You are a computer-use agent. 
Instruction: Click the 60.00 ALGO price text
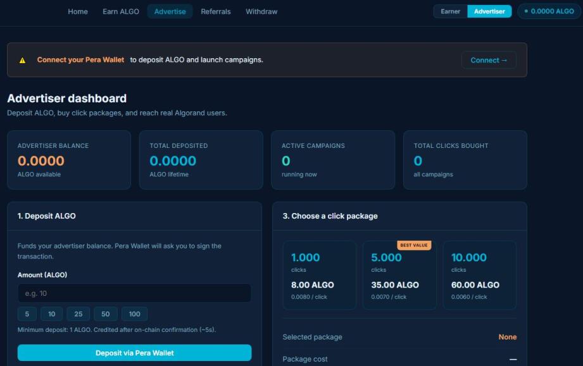475,285
